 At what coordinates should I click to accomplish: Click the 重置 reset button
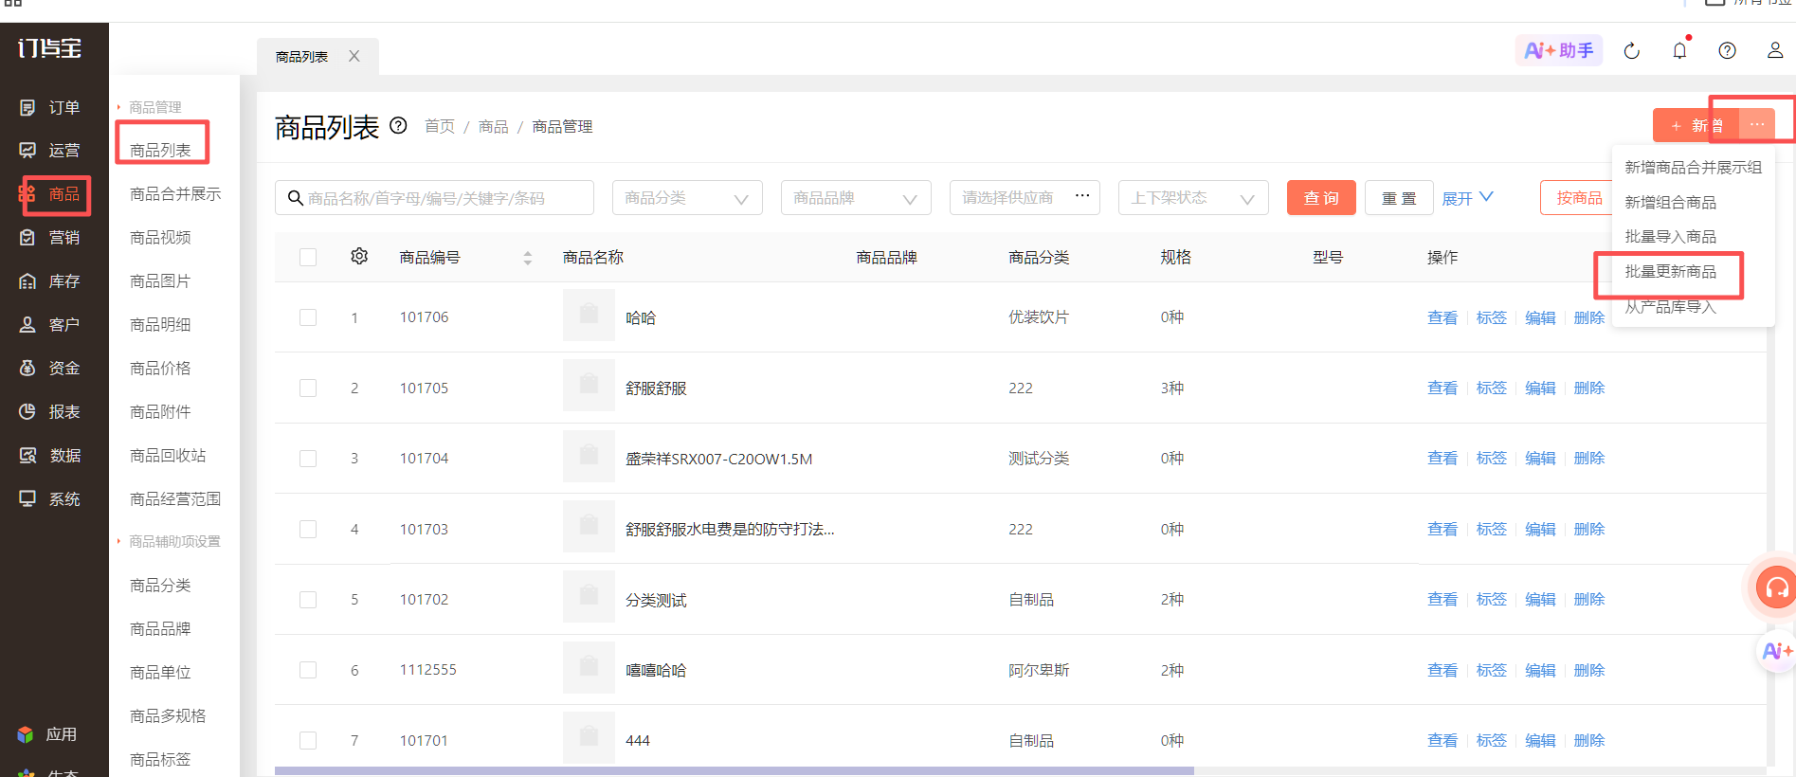tap(1399, 198)
